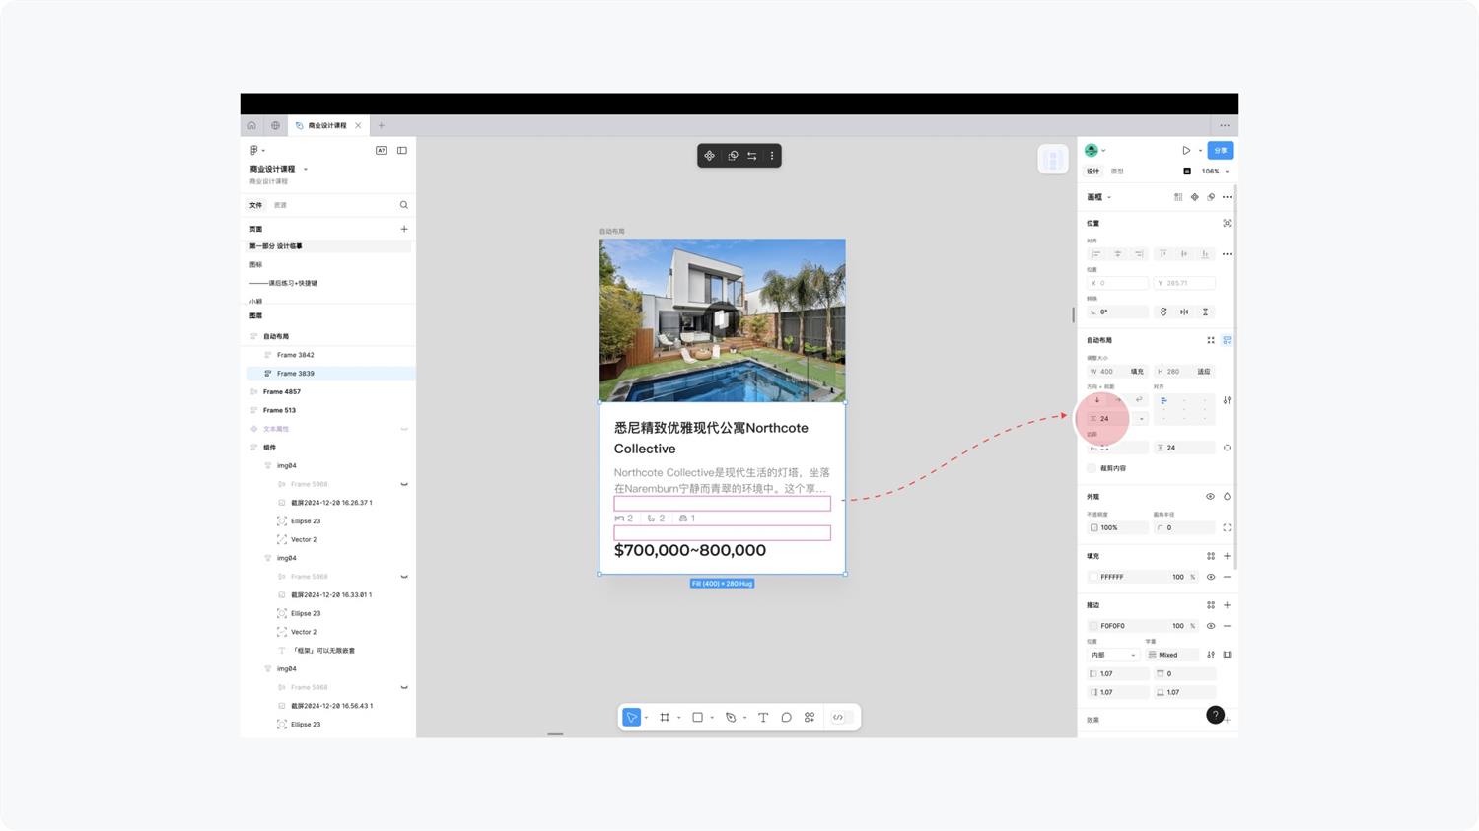1479x831 pixels.
Task: Open search in the layers panel
Action: (403, 205)
